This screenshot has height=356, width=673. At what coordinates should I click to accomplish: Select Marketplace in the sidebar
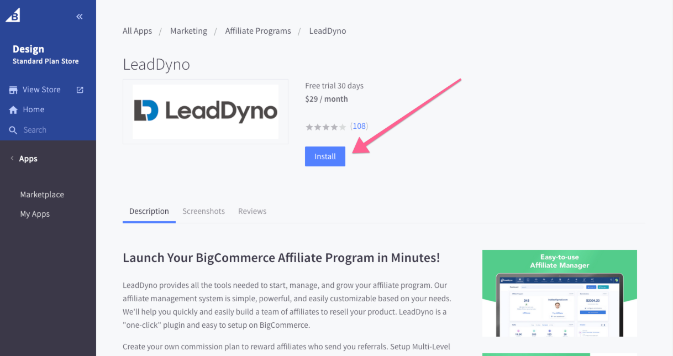click(x=42, y=195)
